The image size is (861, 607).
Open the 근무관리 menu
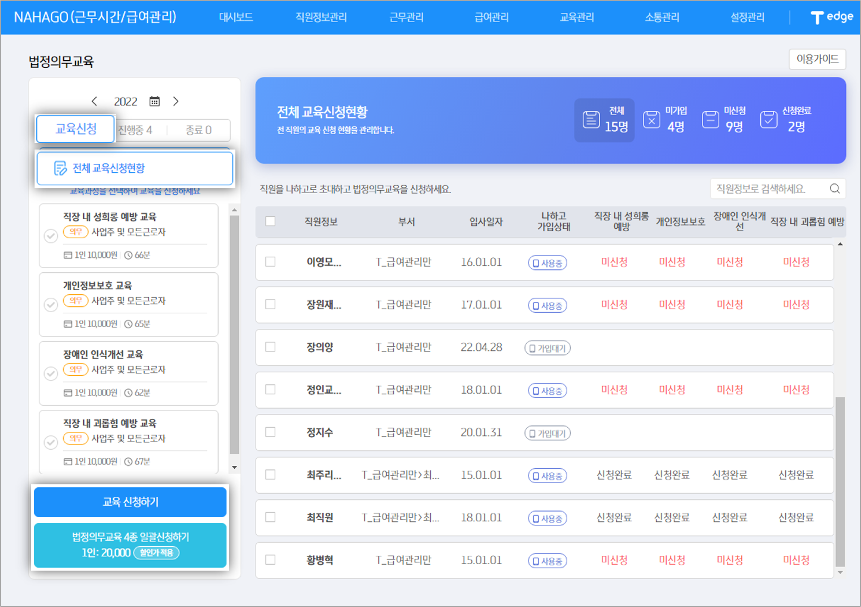tap(406, 17)
